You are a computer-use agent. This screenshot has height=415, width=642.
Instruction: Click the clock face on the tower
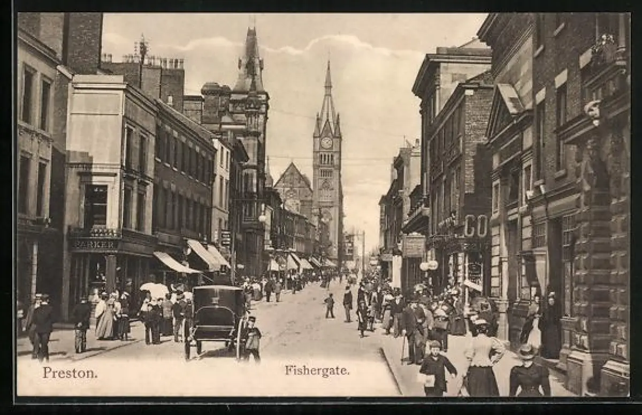(x=326, y=143)
